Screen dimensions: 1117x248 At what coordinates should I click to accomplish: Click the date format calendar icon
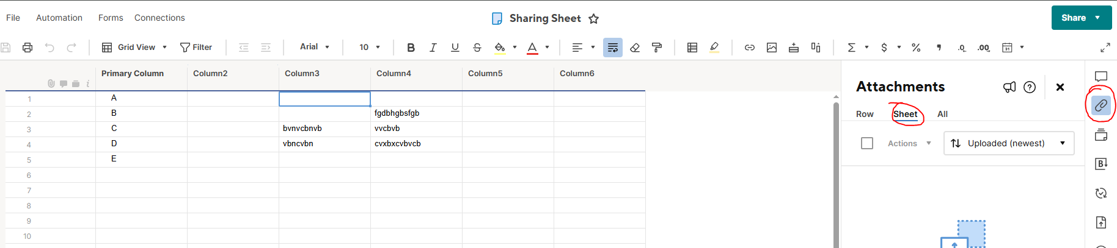pyautogui.click(x=1008, y=48)
